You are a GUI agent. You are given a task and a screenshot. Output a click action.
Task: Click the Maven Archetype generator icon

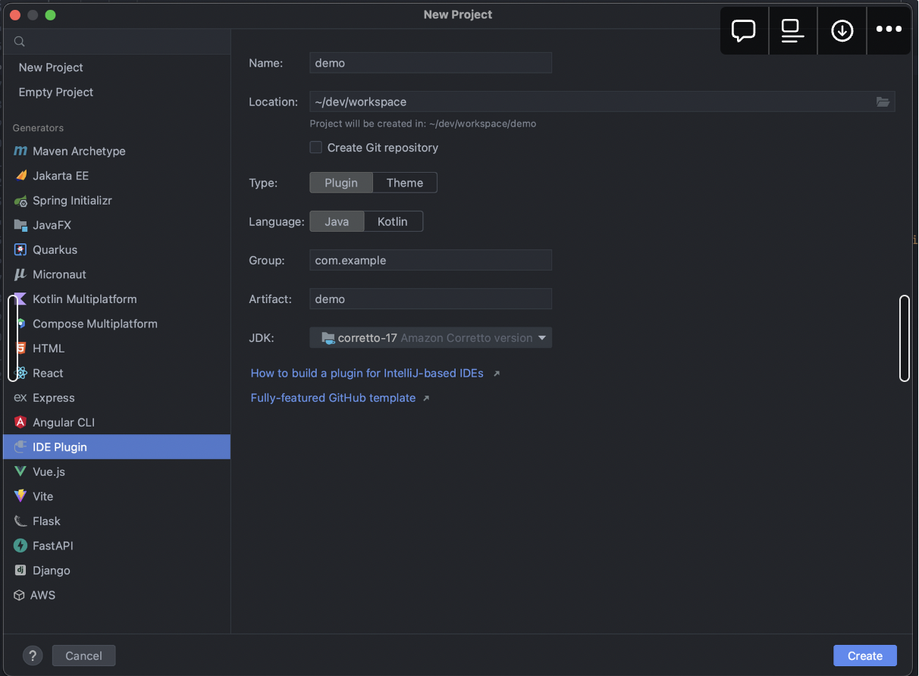click(20, 152)
